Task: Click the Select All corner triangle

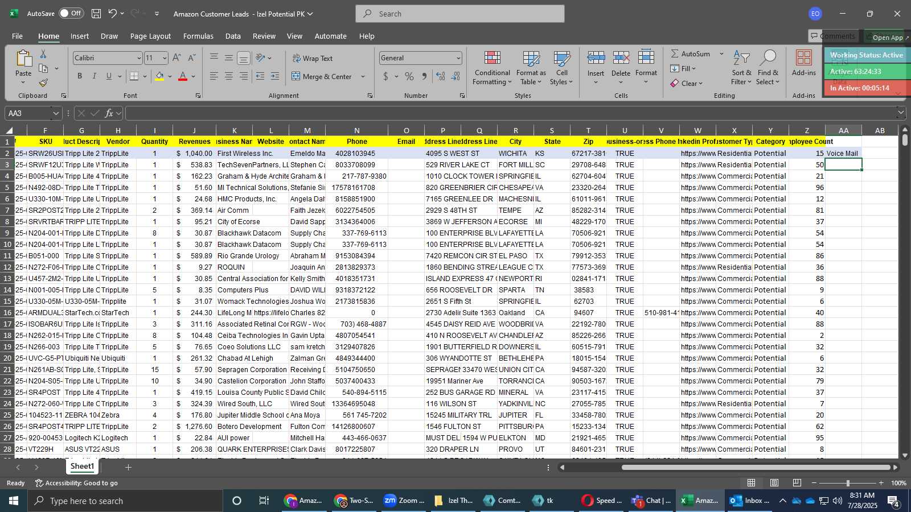Action: point(8,130)
